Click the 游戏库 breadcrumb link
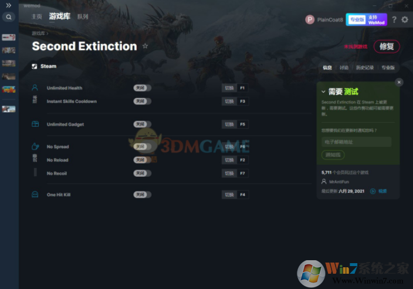The height and width of the screenshot is (289, 413). (39, 33)
